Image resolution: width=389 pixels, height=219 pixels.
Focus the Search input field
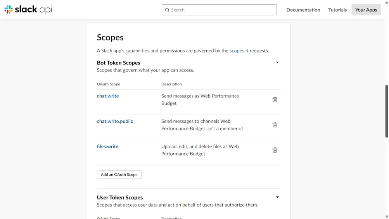point(219,10)
